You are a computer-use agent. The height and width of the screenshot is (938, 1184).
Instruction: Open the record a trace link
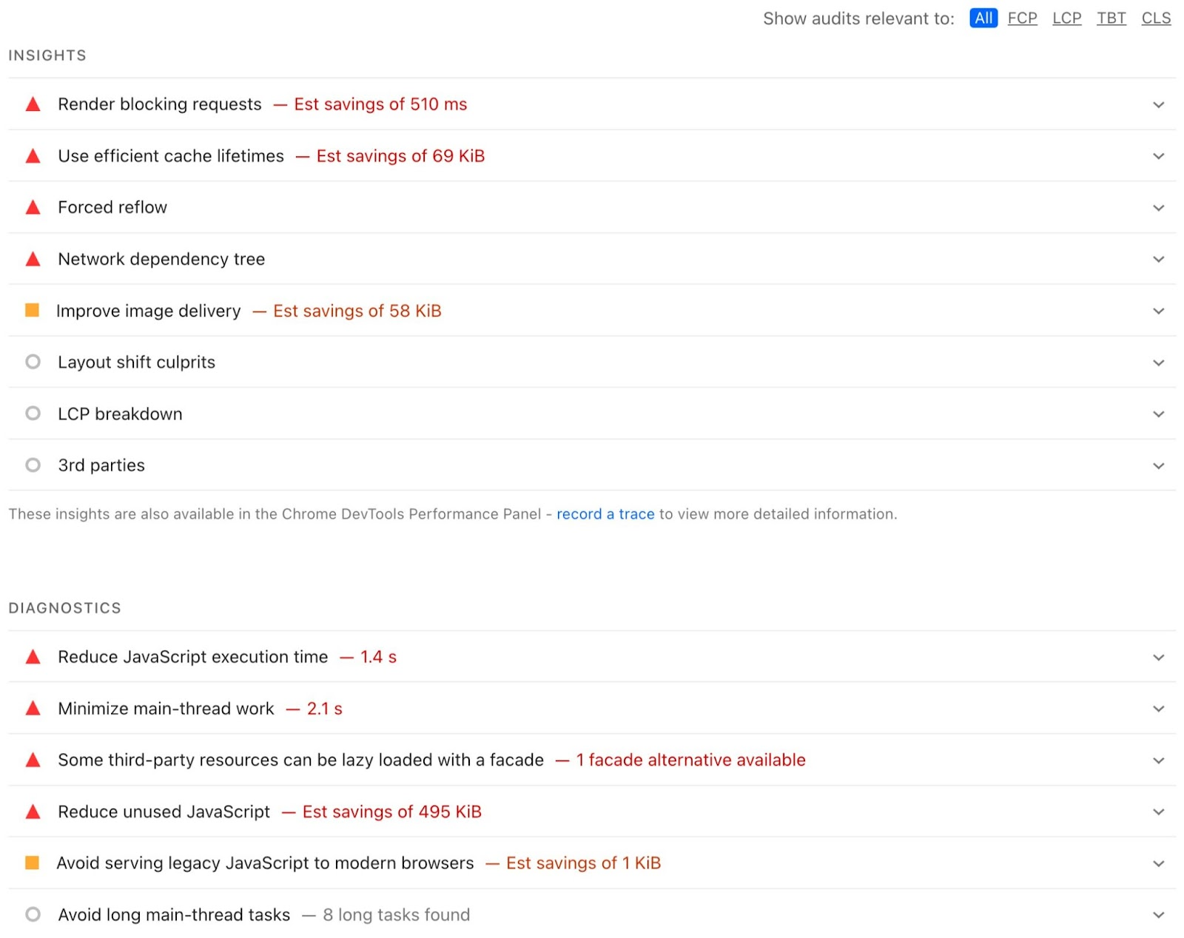tap(605, 513)
